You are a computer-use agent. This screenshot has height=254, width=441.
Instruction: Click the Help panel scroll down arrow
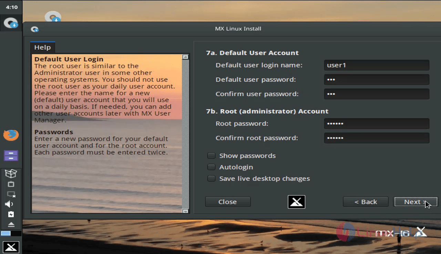[185, 211]
